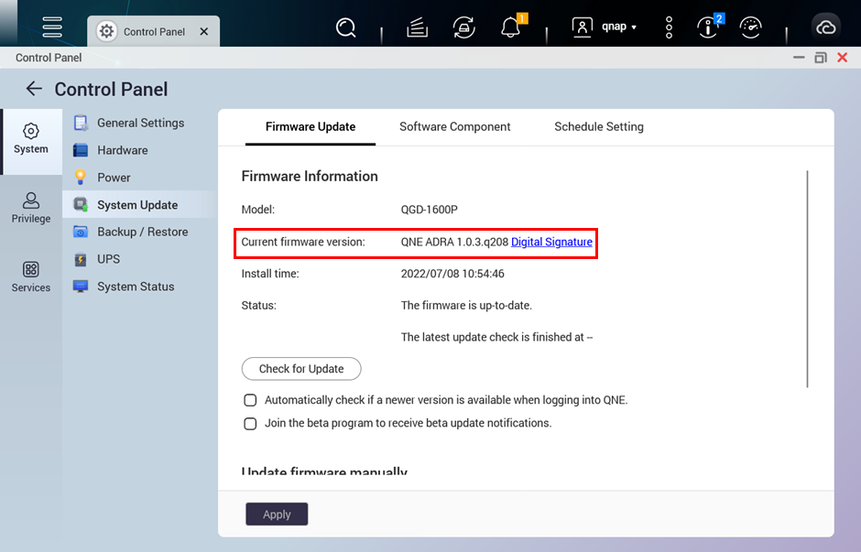Close the Control Panel taskbar tab
861x552 pixels.
click(x=204, y=31)
